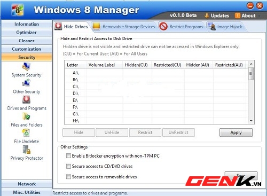Image resolution: width=267 pixels, height=196 pixels.
Task: Open the Cleaner section
Action: (x=27, y=41)
